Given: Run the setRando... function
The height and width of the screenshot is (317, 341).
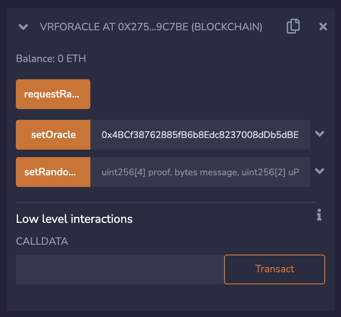Looking at the screenshot, I should pyautogui.click(x=53, y=172).
